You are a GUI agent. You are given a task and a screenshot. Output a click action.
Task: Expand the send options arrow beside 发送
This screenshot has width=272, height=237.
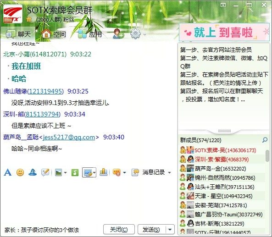[x=170, y=230]
